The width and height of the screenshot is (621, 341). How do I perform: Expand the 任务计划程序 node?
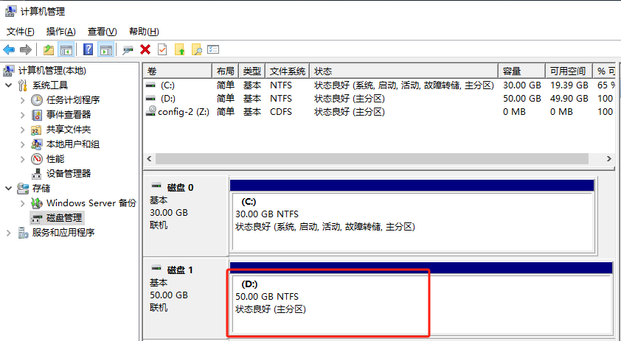21,100
